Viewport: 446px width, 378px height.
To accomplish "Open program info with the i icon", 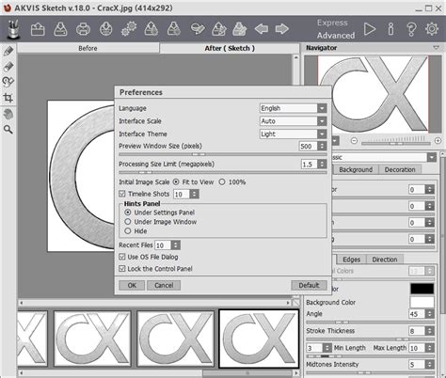I will click(x=390, y=29).
